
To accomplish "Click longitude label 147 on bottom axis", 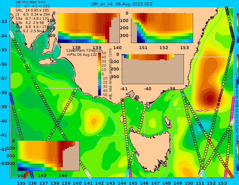I will click(155, 183).
